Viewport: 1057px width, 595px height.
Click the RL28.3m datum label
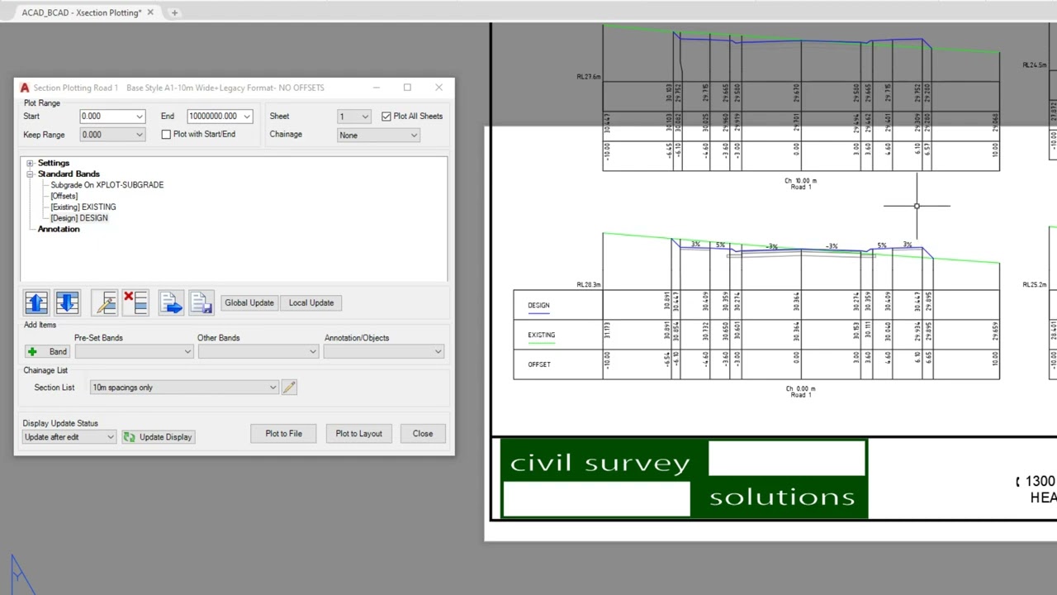pyautogui.click(x=589, y=284)
